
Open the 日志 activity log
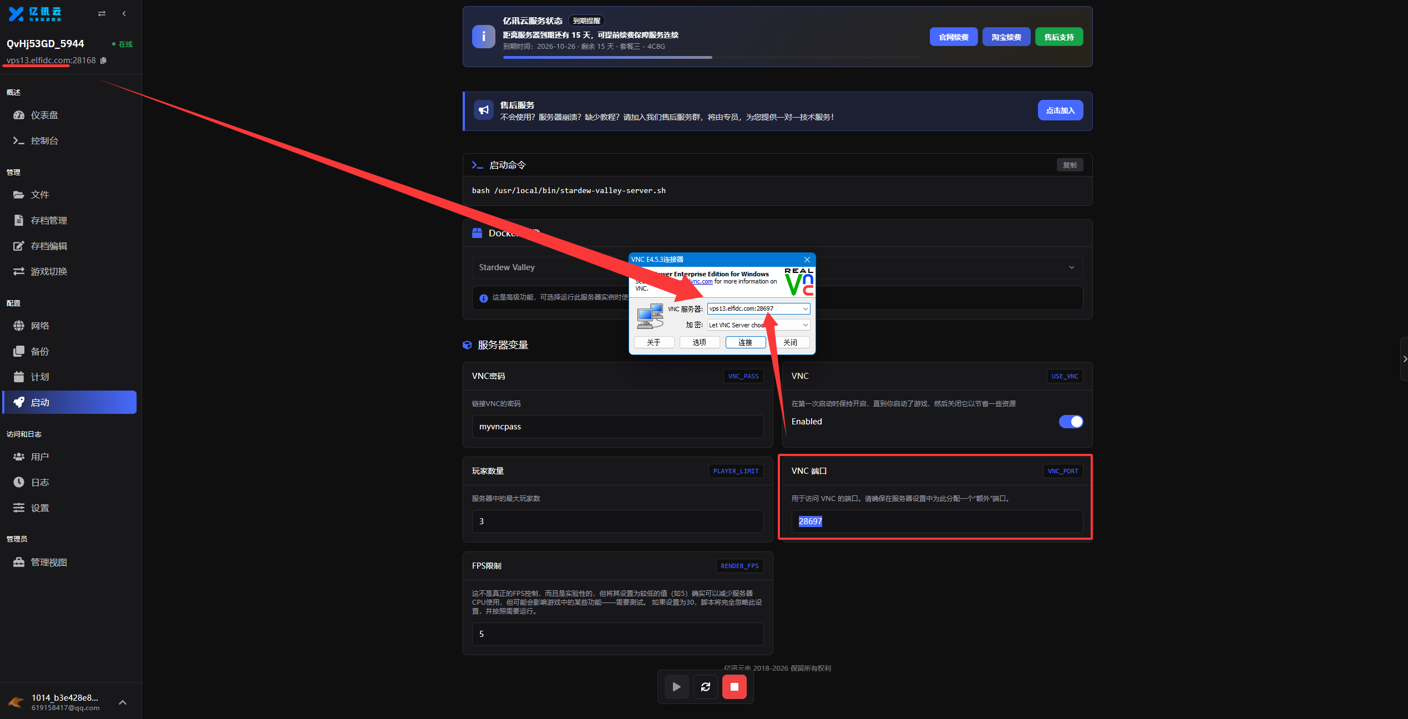(x=69, y=482)
